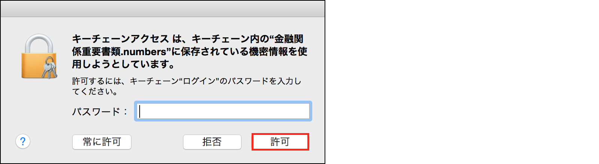This screenshot has width=599, height=164.
Task: Click the empty dialog area between 常に許可 and 拒否
Action: click(x=157, y=142)
